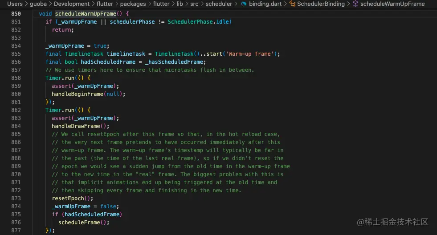
Task: Click the TimelineTask type on line 855
Action: 84,54
